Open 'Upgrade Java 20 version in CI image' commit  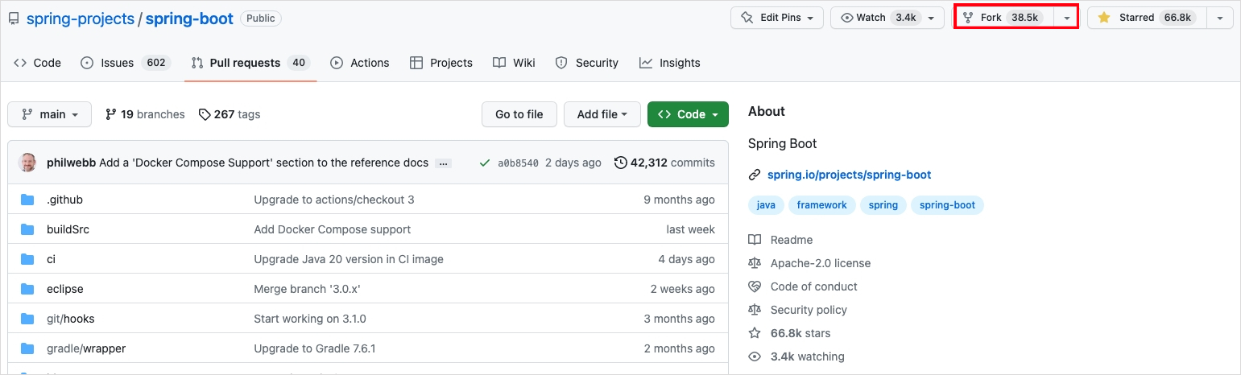349,259
